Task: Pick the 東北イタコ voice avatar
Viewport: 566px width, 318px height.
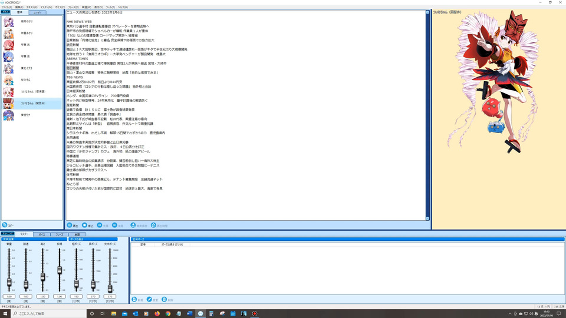Action: 8,68
